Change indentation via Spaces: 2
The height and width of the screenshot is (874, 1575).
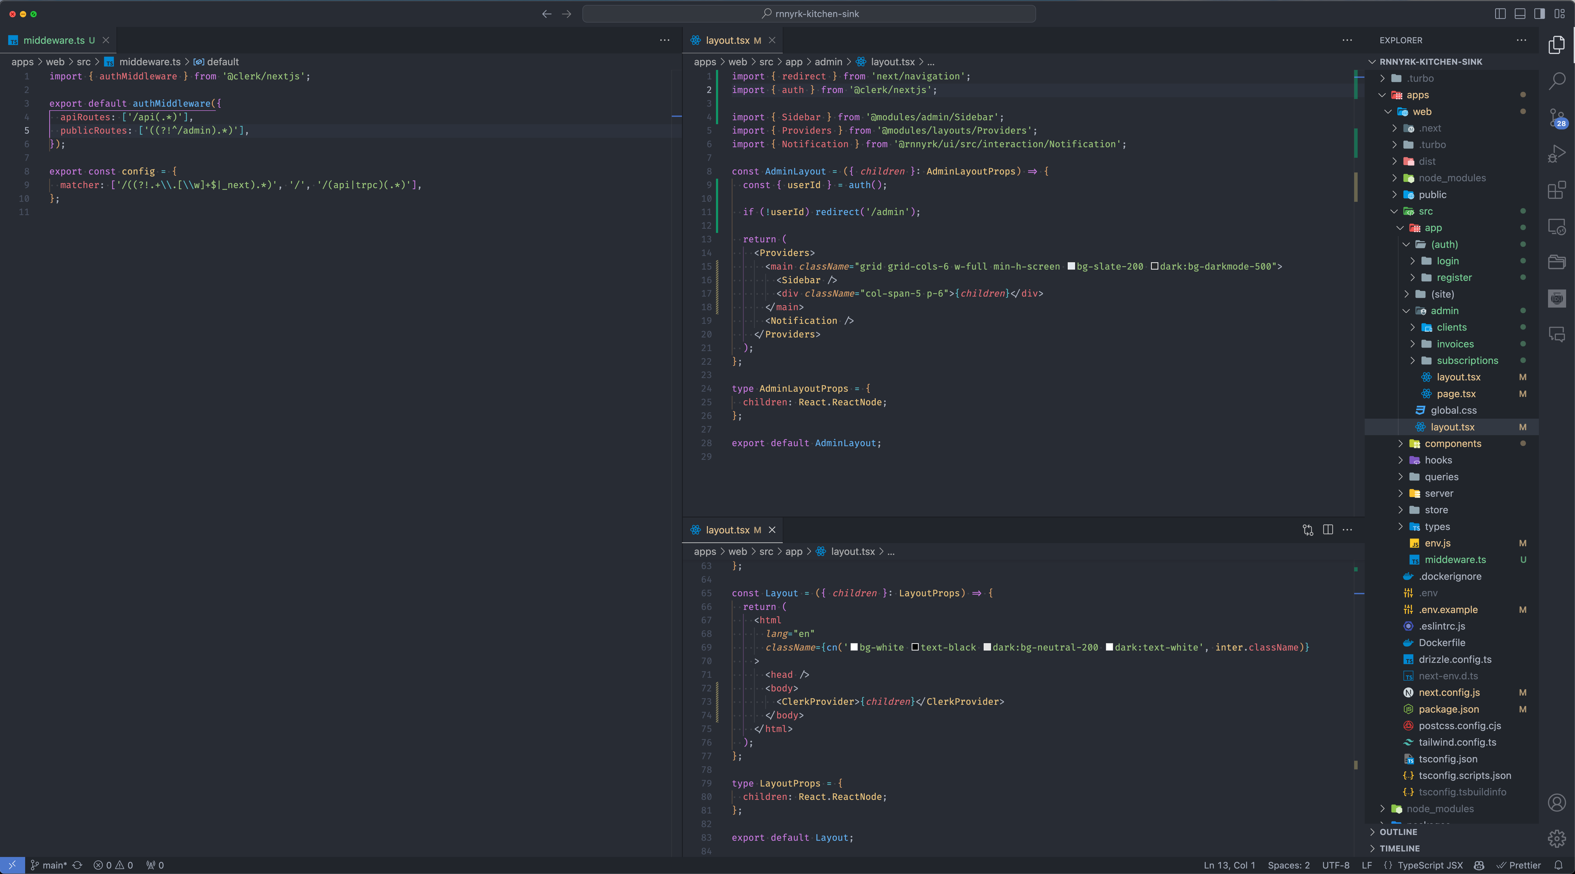(x=1288, y=865)
